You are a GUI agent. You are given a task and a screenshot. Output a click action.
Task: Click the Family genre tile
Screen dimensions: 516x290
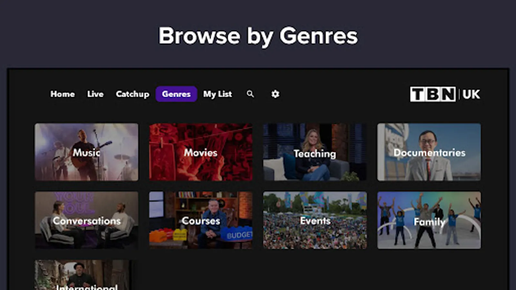tap(429, 220)
